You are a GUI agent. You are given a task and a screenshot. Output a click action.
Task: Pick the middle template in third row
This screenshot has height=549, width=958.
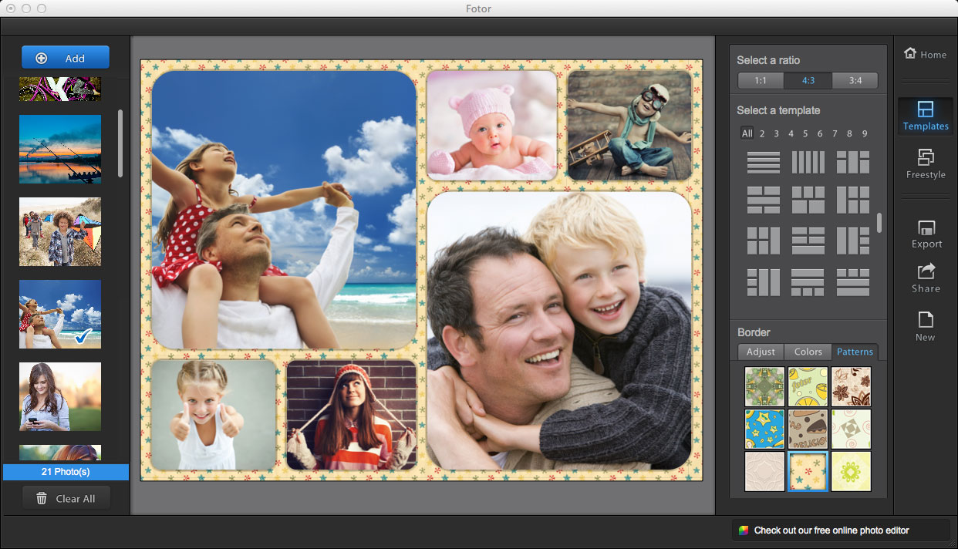pos(808,241)
